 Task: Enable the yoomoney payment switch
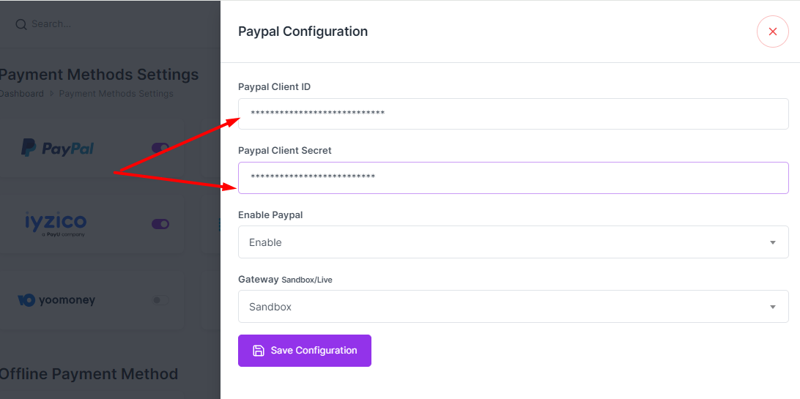pyautogui.click(x=160, y=300)
